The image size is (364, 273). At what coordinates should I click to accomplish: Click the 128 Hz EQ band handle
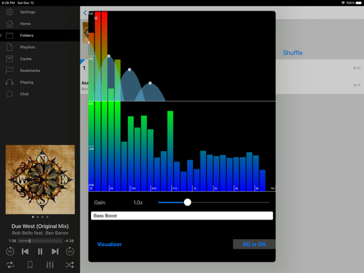tap(129, 70)
